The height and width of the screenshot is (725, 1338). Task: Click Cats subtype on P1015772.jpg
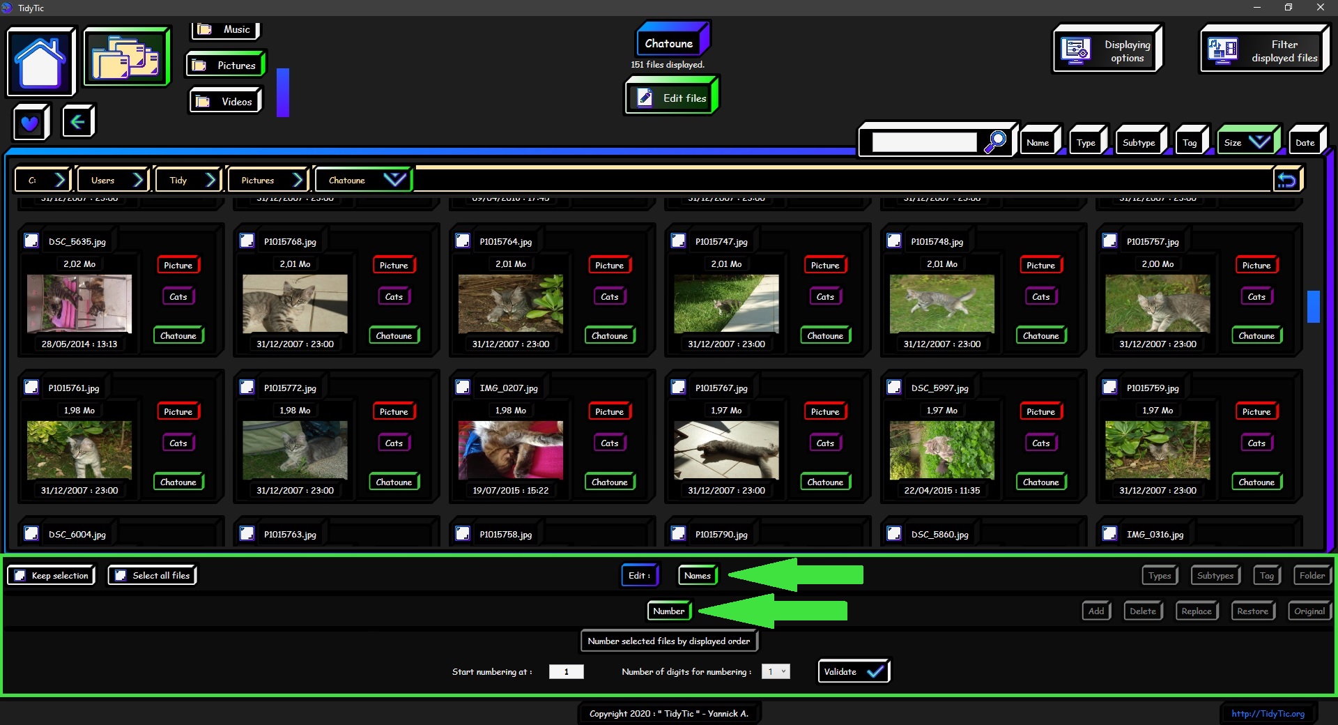click(x=394, y=443)
